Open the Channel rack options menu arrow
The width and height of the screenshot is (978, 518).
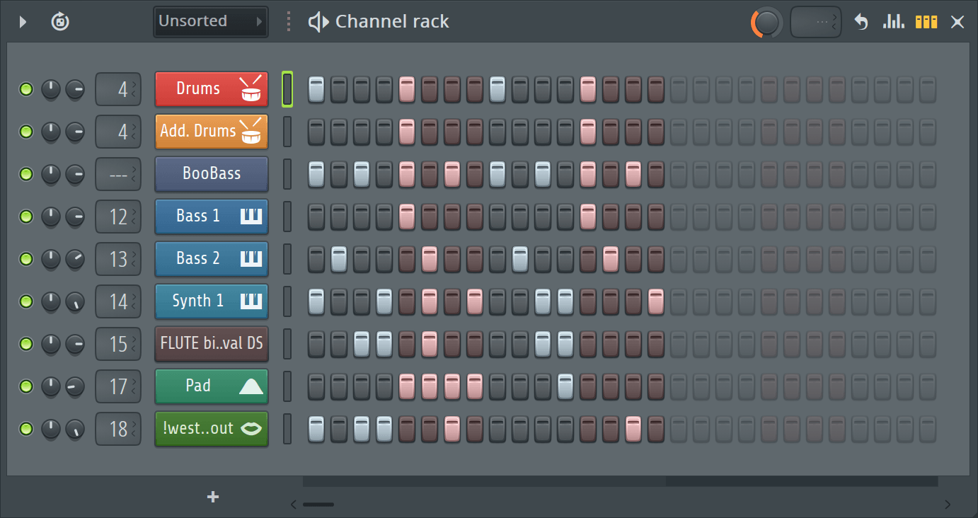[23, 22]
